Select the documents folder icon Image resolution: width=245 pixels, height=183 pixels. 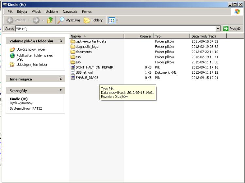pos(73,52)
